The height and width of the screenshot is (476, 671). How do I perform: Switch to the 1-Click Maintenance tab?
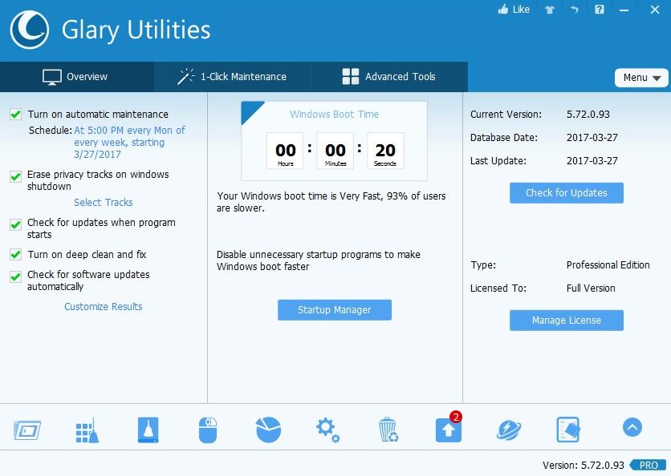pyautogui.click(x=233, y=77)
